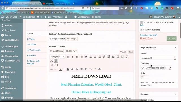Apply strikethrough formatting
Viewport: 181px width, 102px height.
coord(51,69)
